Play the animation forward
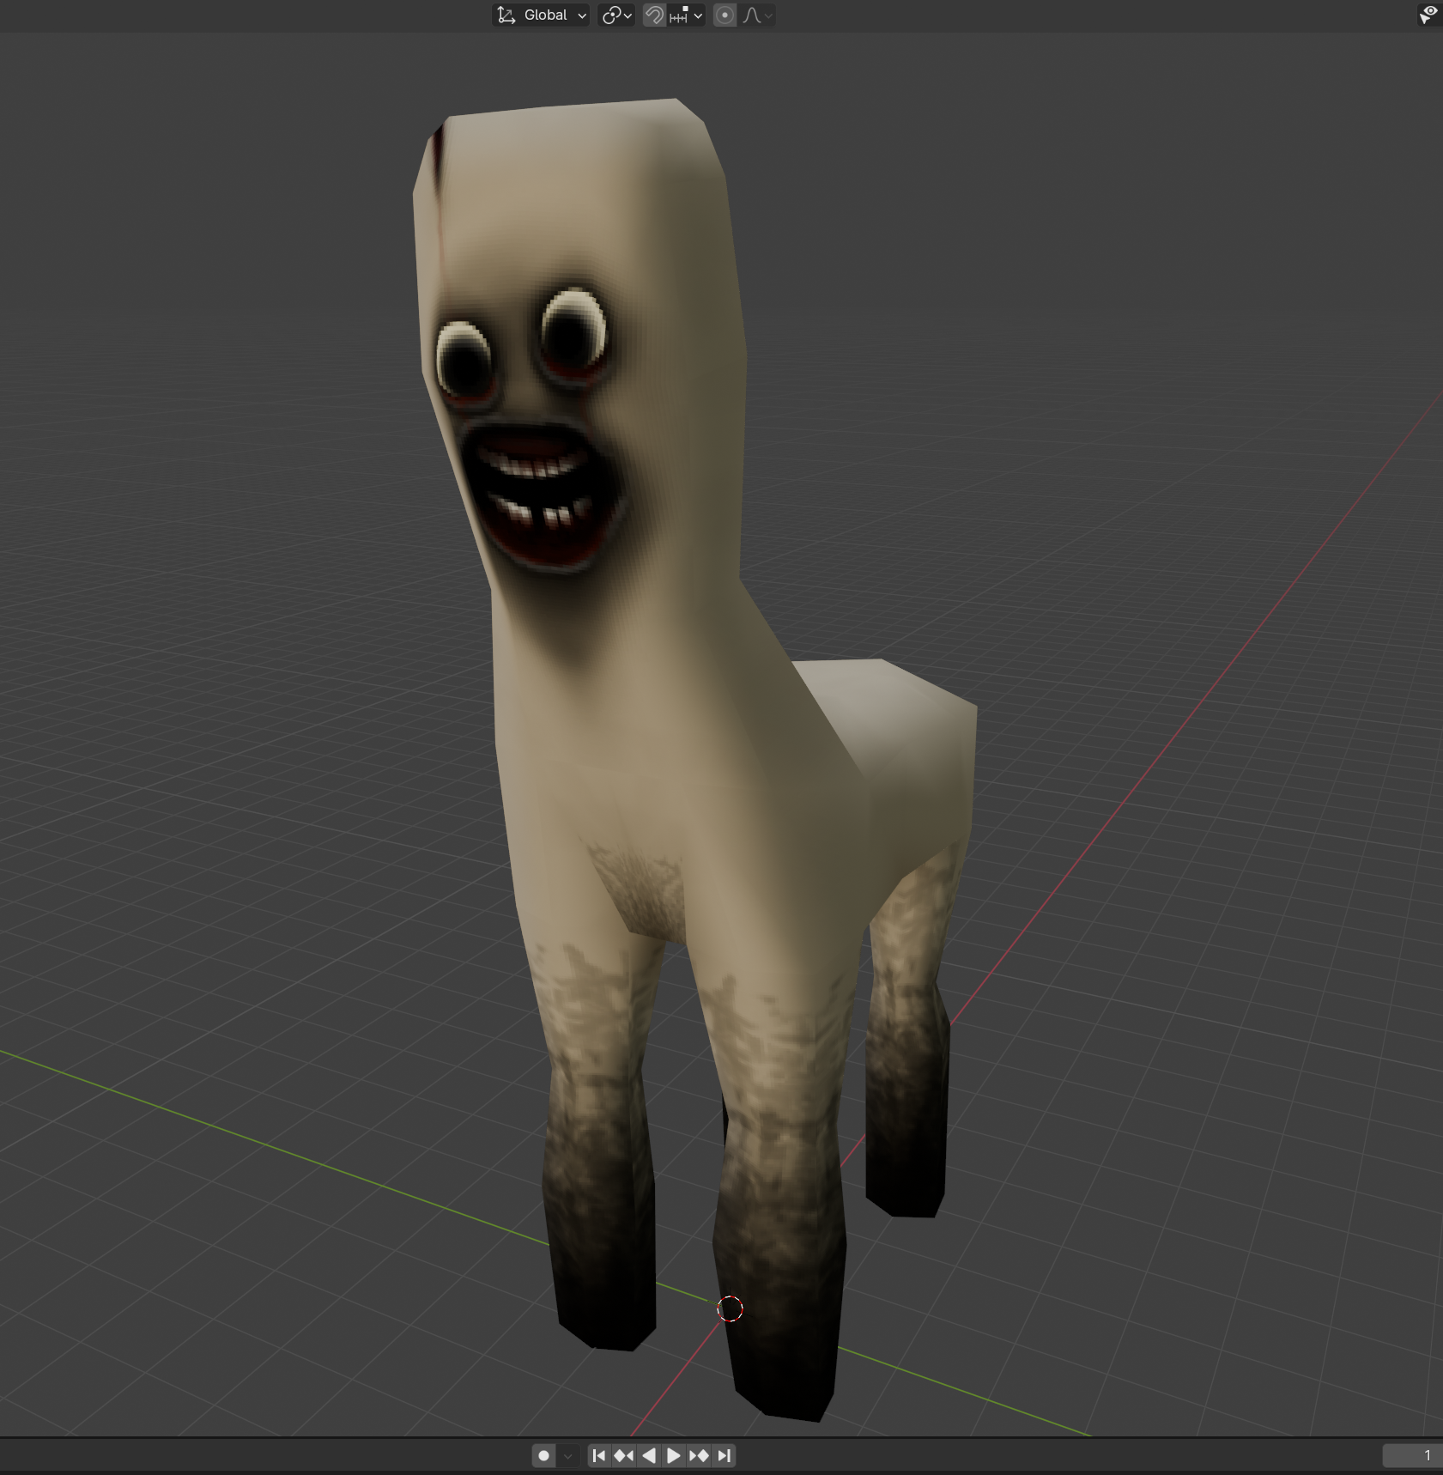The width and height of the screenshot is (1443, 1475). coord(674,1455)
